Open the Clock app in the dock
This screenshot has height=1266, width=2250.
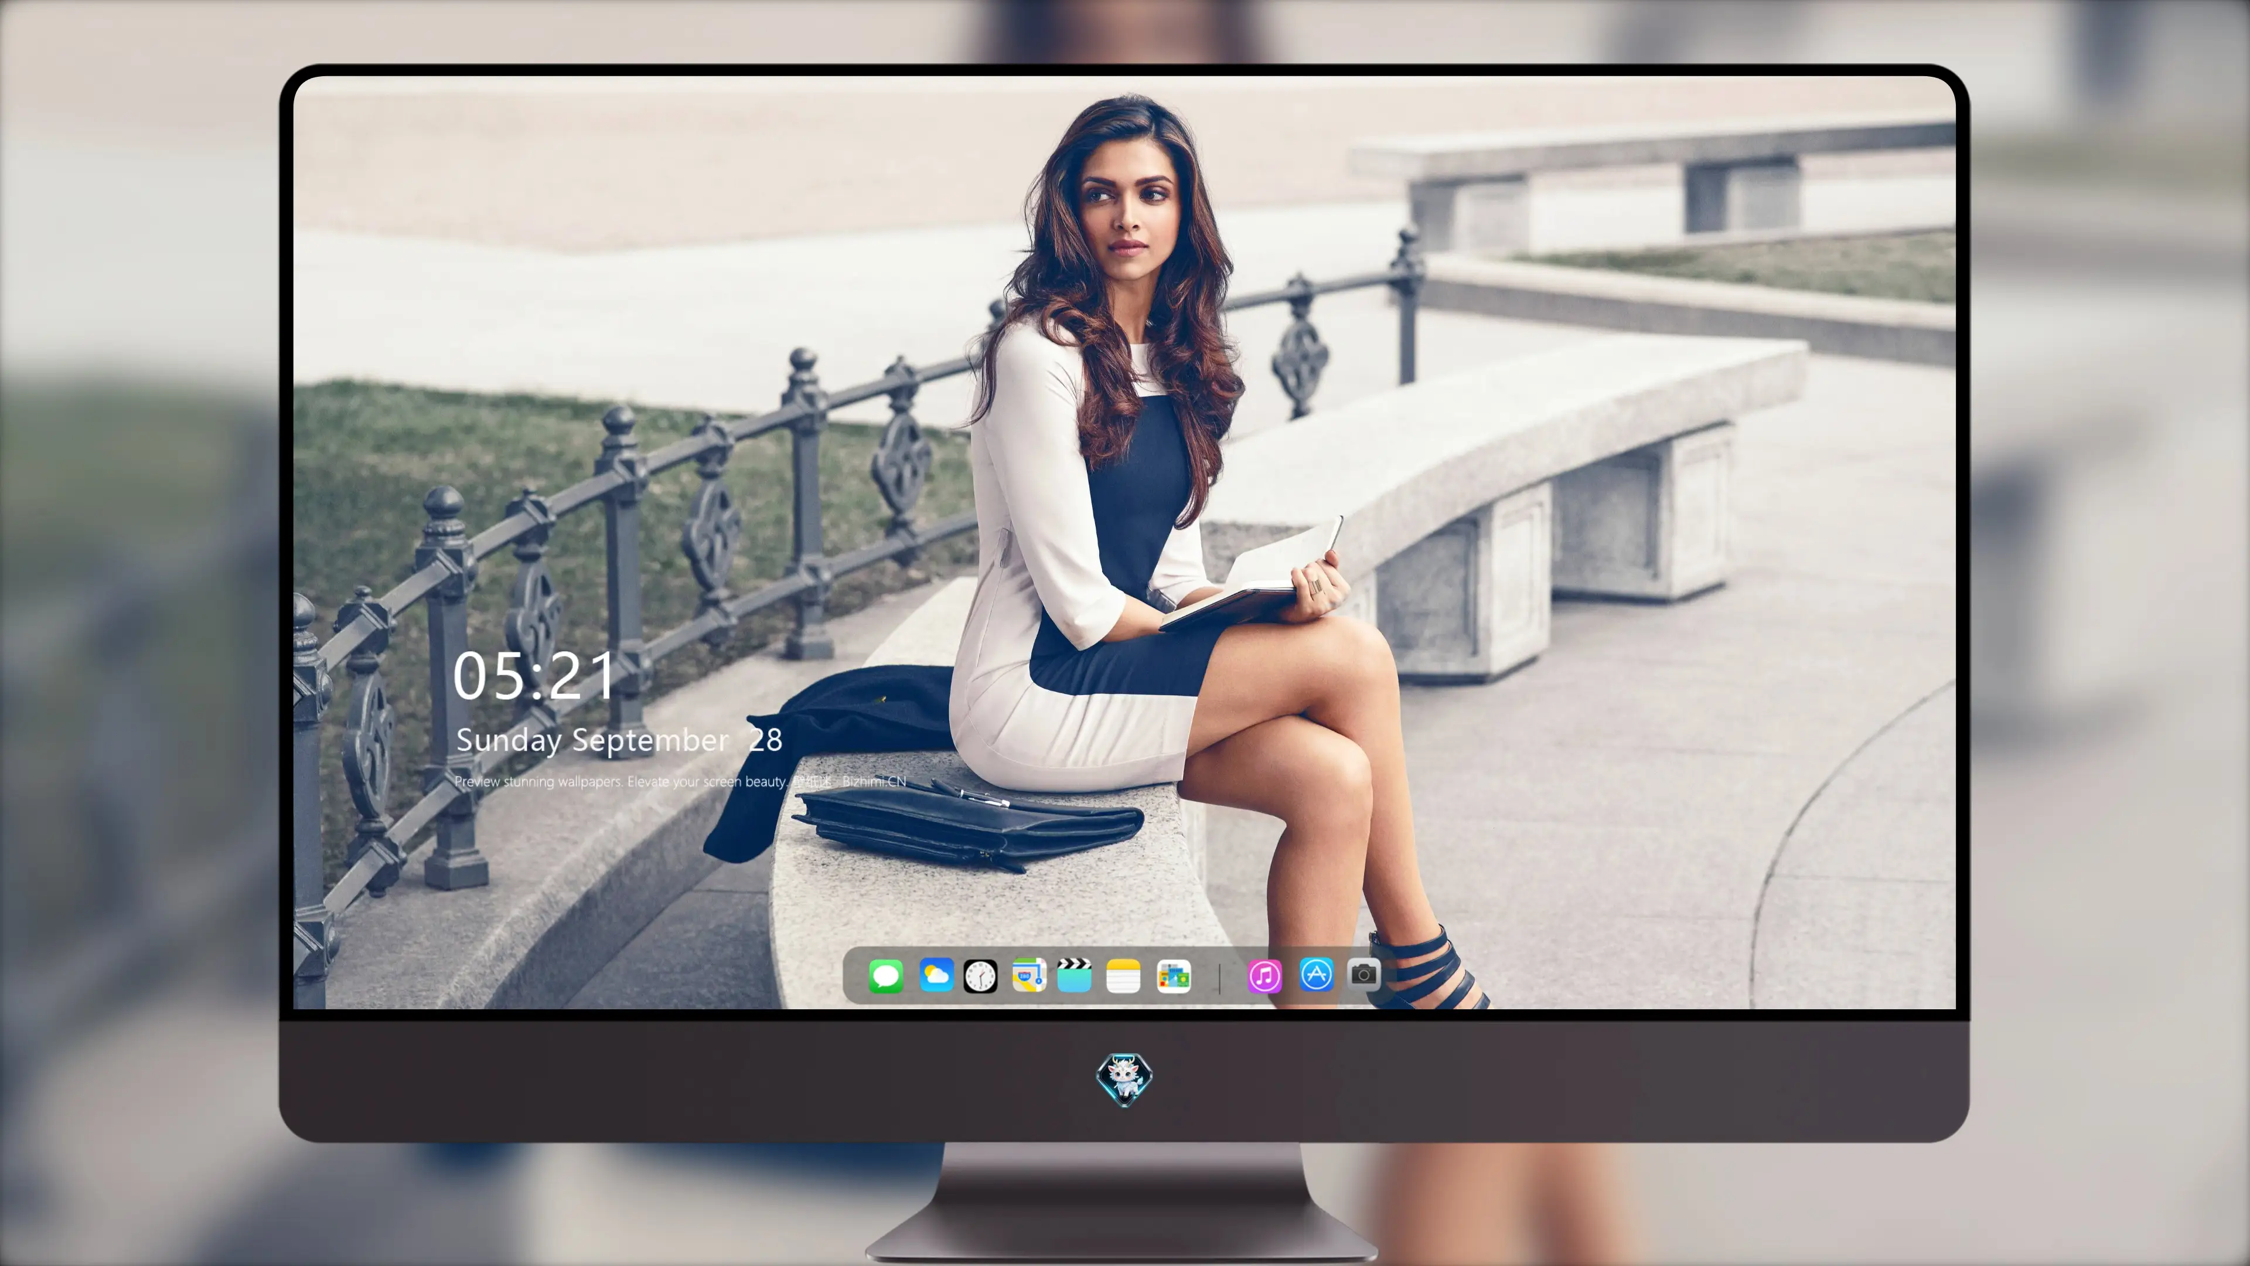(980, 976)
